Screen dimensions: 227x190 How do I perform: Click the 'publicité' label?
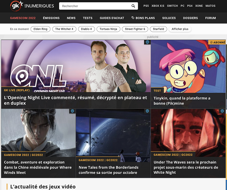152,37
